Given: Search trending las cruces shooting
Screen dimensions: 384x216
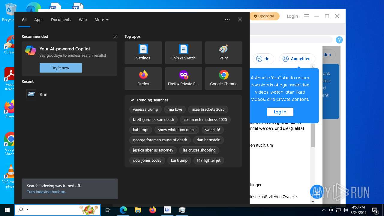Looking at the screenshot, I should pos(199,150).
